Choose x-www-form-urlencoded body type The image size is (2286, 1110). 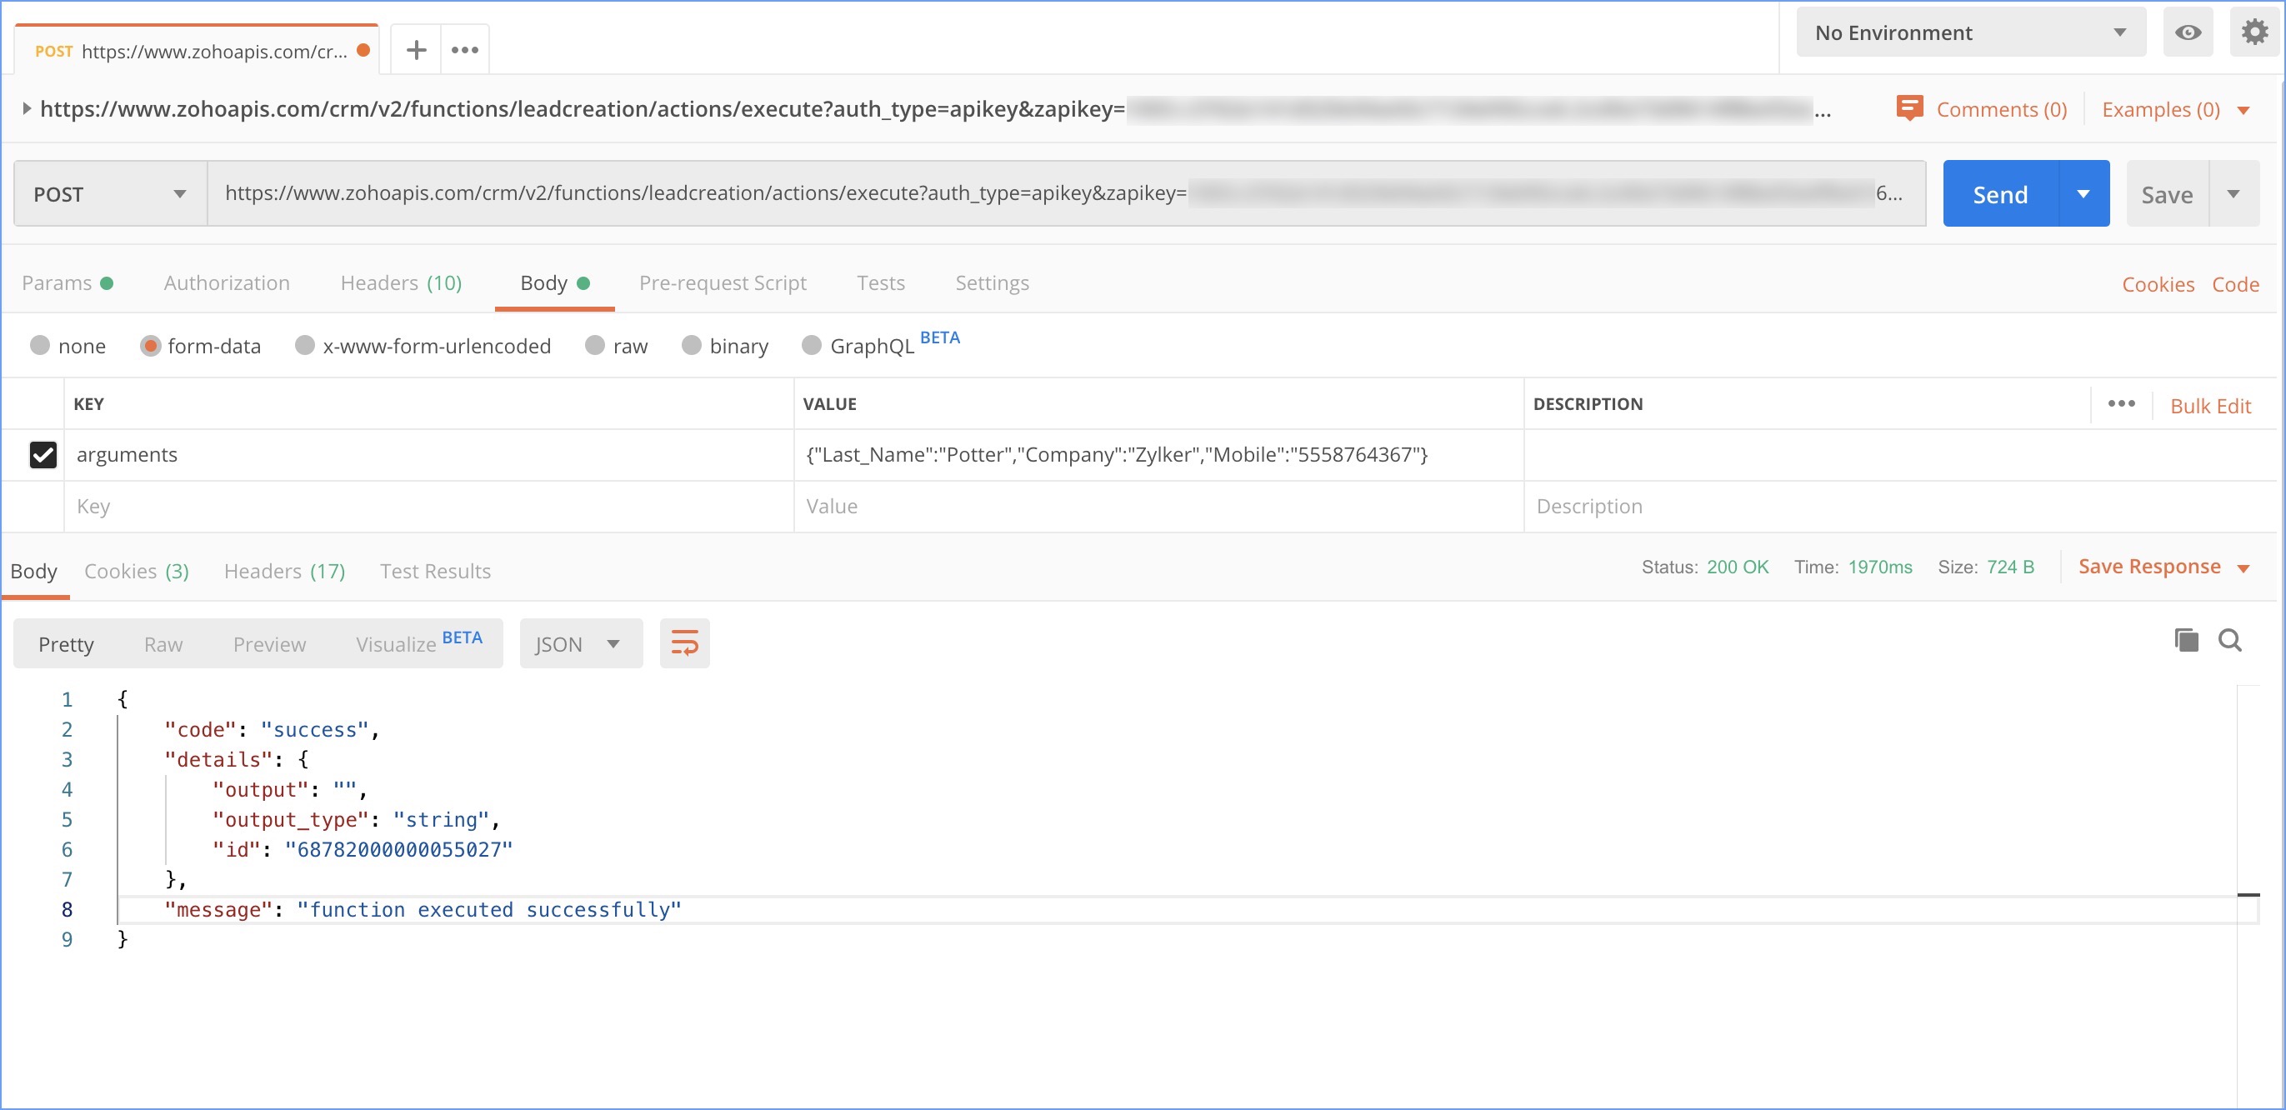304,345
